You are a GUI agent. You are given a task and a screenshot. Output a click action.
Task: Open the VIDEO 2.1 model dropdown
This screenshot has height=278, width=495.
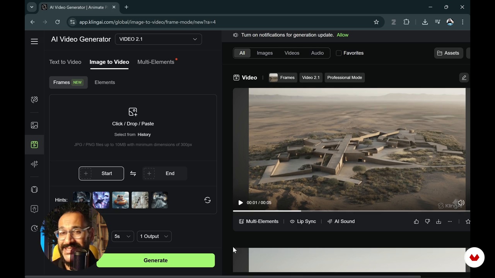(158, 39)
